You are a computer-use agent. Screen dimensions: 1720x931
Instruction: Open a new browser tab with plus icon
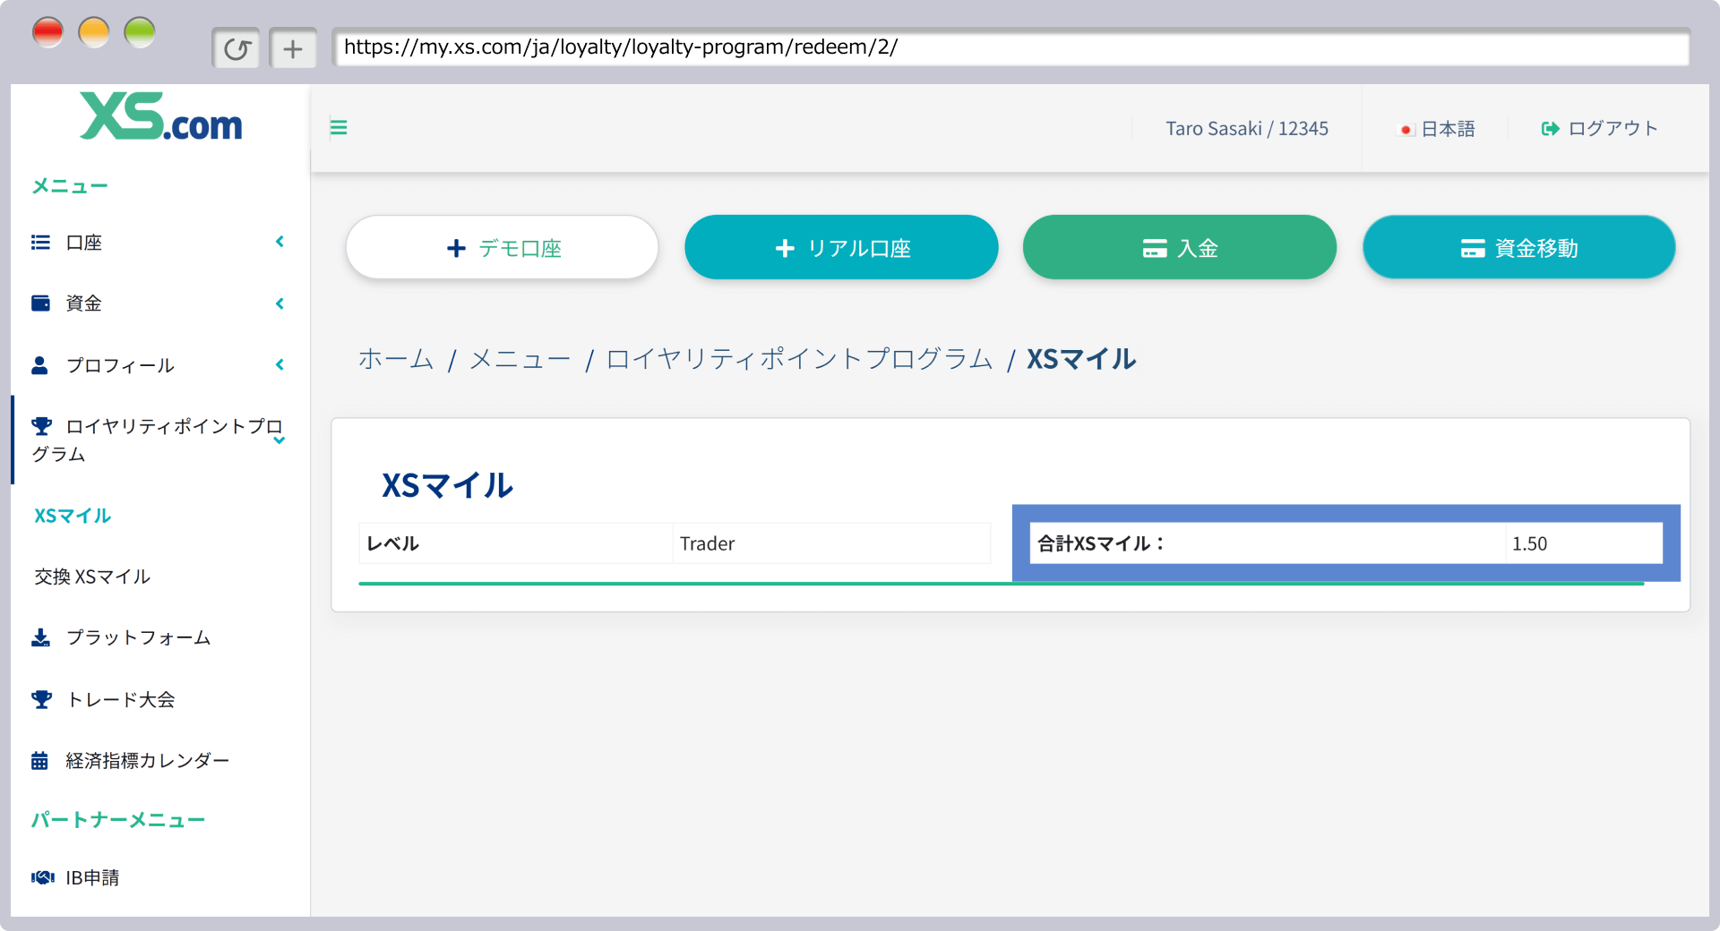click(293, 48)
